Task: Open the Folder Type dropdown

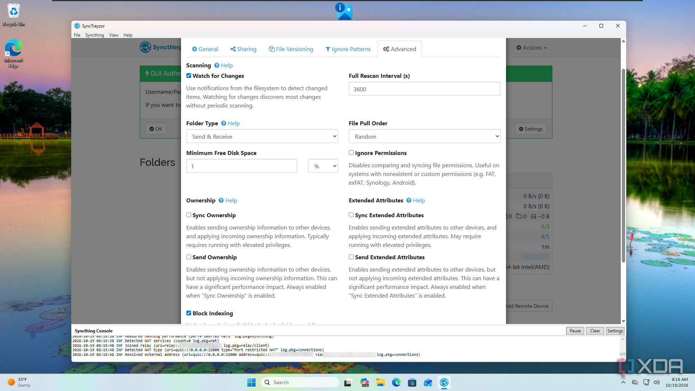Action: (262, 136)
